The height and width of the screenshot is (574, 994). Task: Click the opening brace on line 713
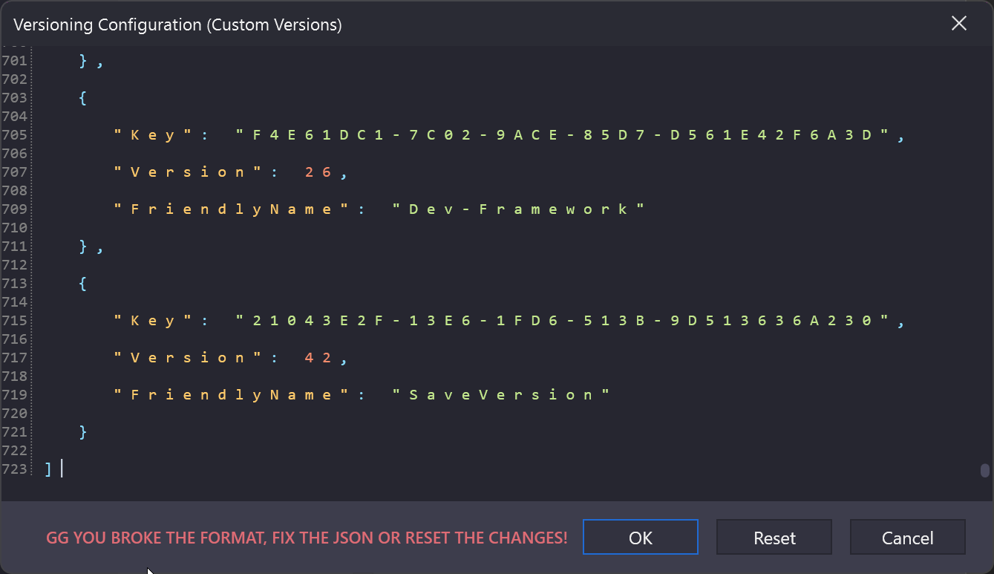pos(82,283)
